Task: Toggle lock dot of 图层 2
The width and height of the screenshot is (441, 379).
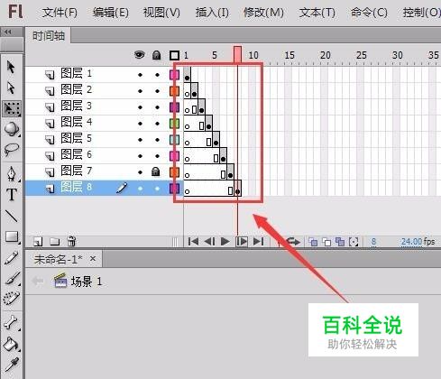Action: point(157,91)
